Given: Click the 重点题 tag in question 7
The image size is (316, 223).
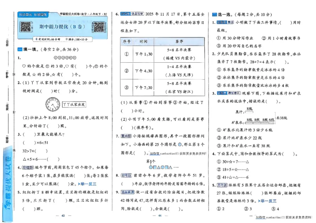Looking at the screenshot, I should 126,136.
